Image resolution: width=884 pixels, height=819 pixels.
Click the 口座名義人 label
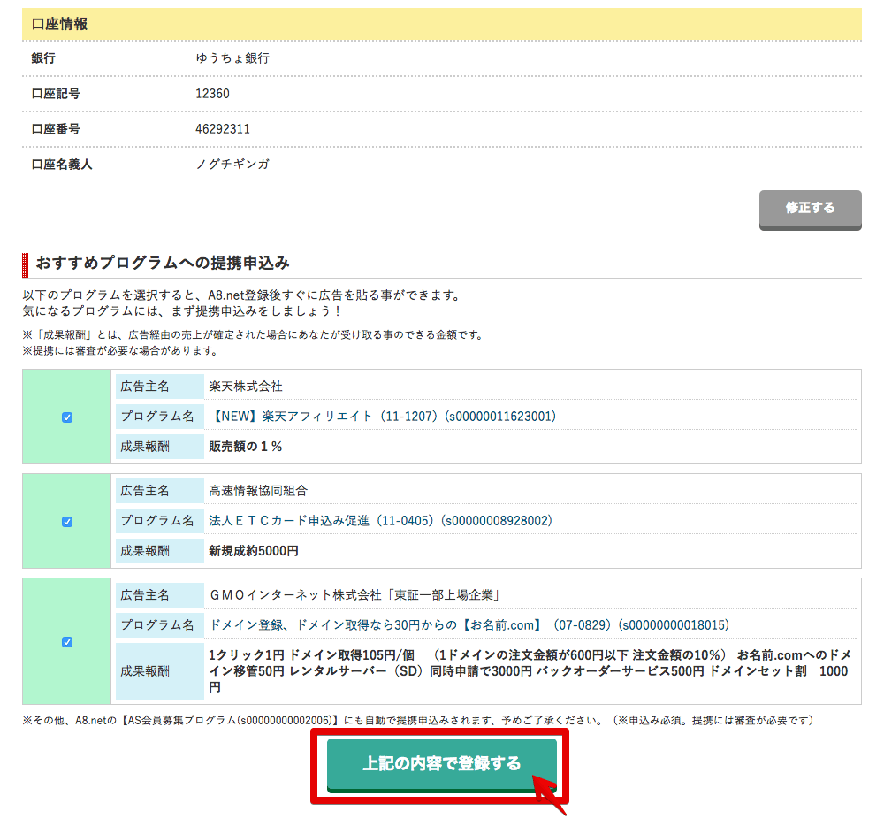coord(62,165)
